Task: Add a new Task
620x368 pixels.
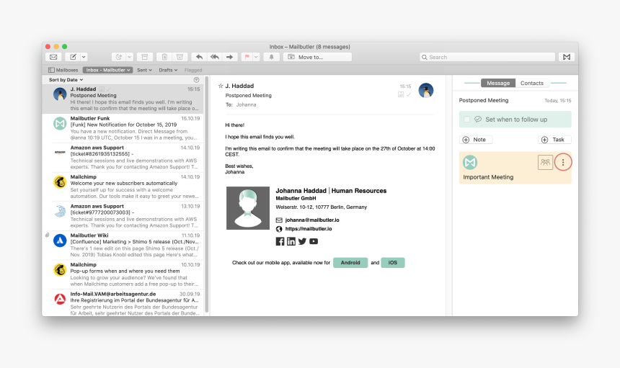Action: click(554, 140)
